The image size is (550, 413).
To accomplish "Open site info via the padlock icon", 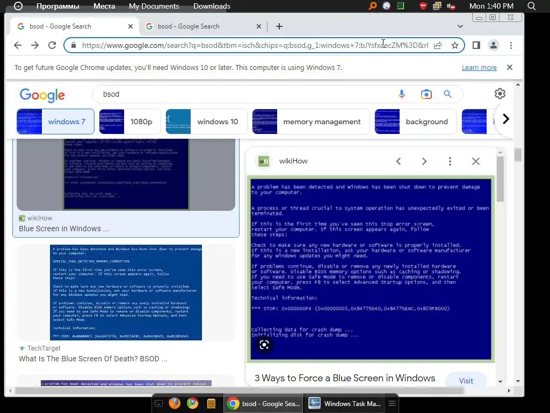I will 73,45.
